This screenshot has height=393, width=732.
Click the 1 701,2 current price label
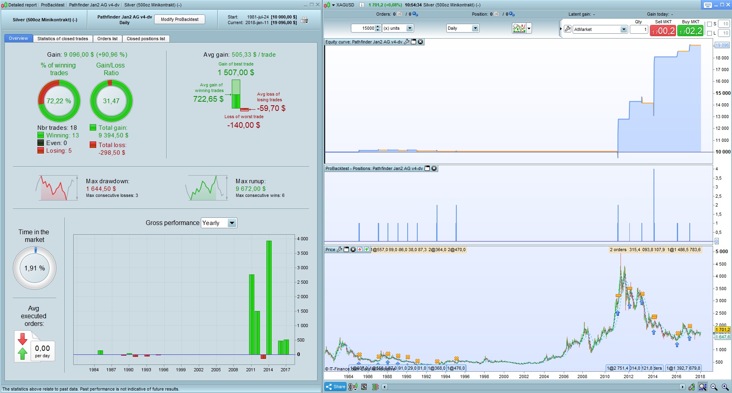coord(723,330)
